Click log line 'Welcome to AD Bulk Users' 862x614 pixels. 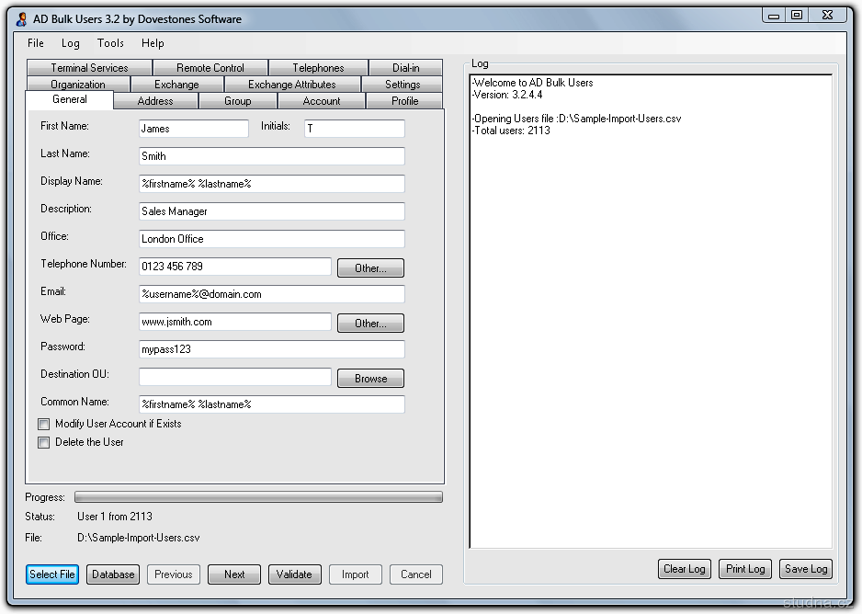point(533,83)
